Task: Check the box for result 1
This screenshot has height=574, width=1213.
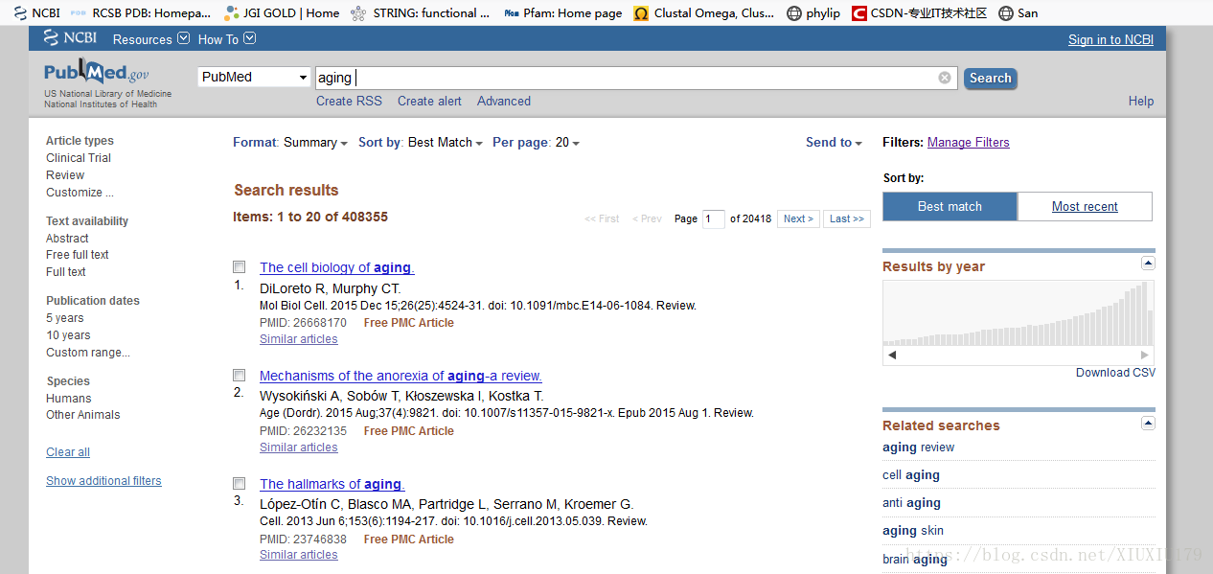Action: [x=240, y=267]
